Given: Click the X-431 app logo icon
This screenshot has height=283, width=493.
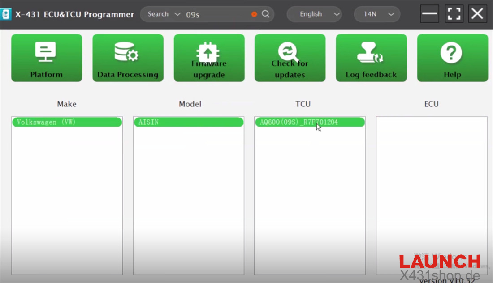Looking at the screenshot, I should pos(6,14).
